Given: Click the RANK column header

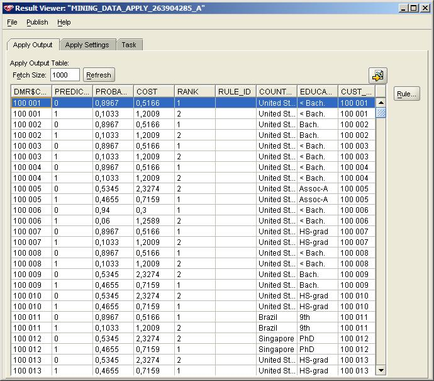Looking at the screenshot, I should click(x=195, y=92).
